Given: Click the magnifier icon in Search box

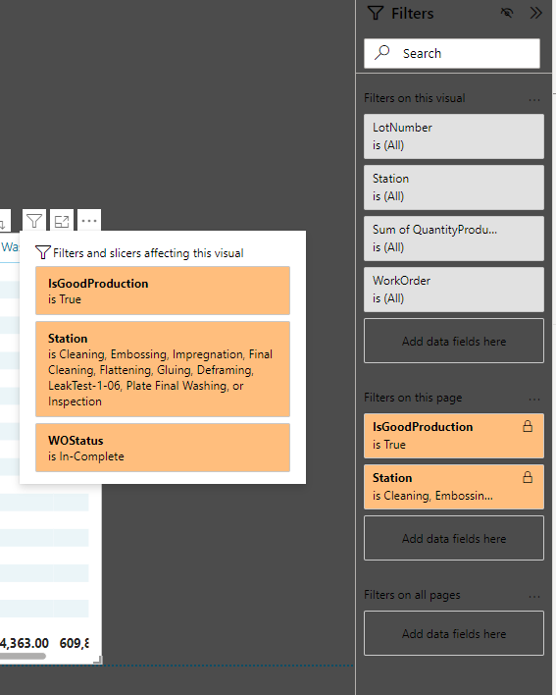Looking at the screenshot, I should (382, 53).
